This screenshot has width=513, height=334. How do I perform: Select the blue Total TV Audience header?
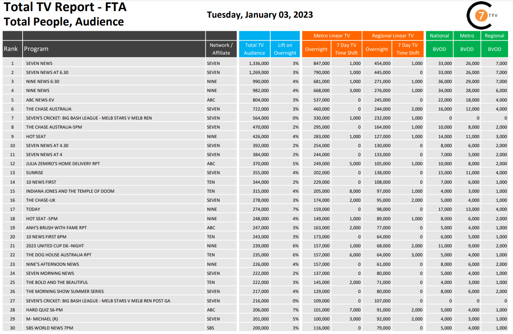(254, 49)
